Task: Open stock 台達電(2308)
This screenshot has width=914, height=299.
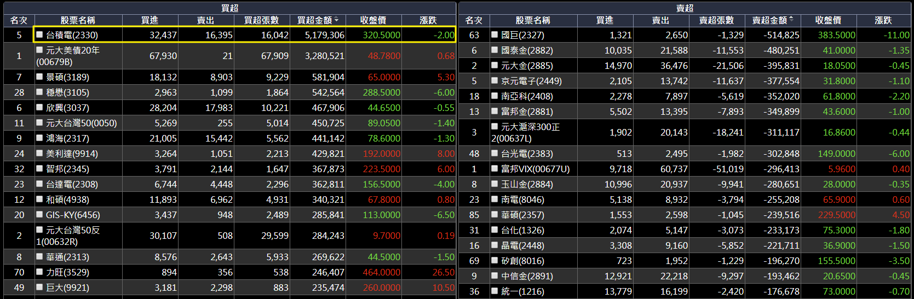Action: [72, 185]
